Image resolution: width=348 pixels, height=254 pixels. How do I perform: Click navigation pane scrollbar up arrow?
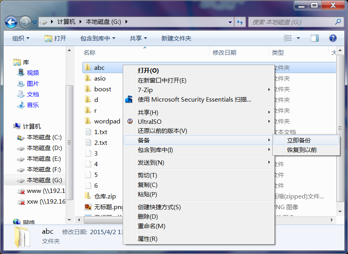[69, 50]
